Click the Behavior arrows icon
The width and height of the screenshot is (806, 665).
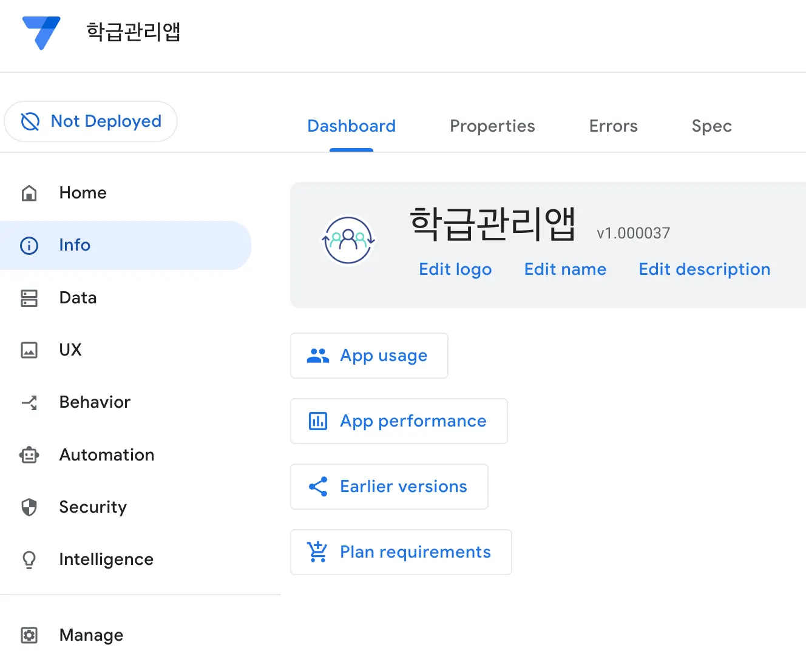29,402
